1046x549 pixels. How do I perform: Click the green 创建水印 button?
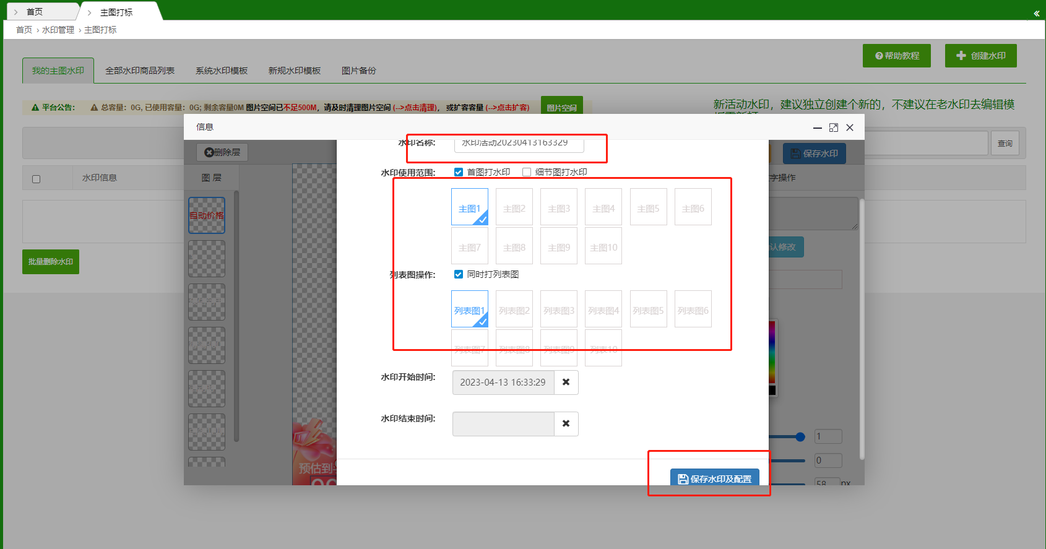(x=980, y=56)
